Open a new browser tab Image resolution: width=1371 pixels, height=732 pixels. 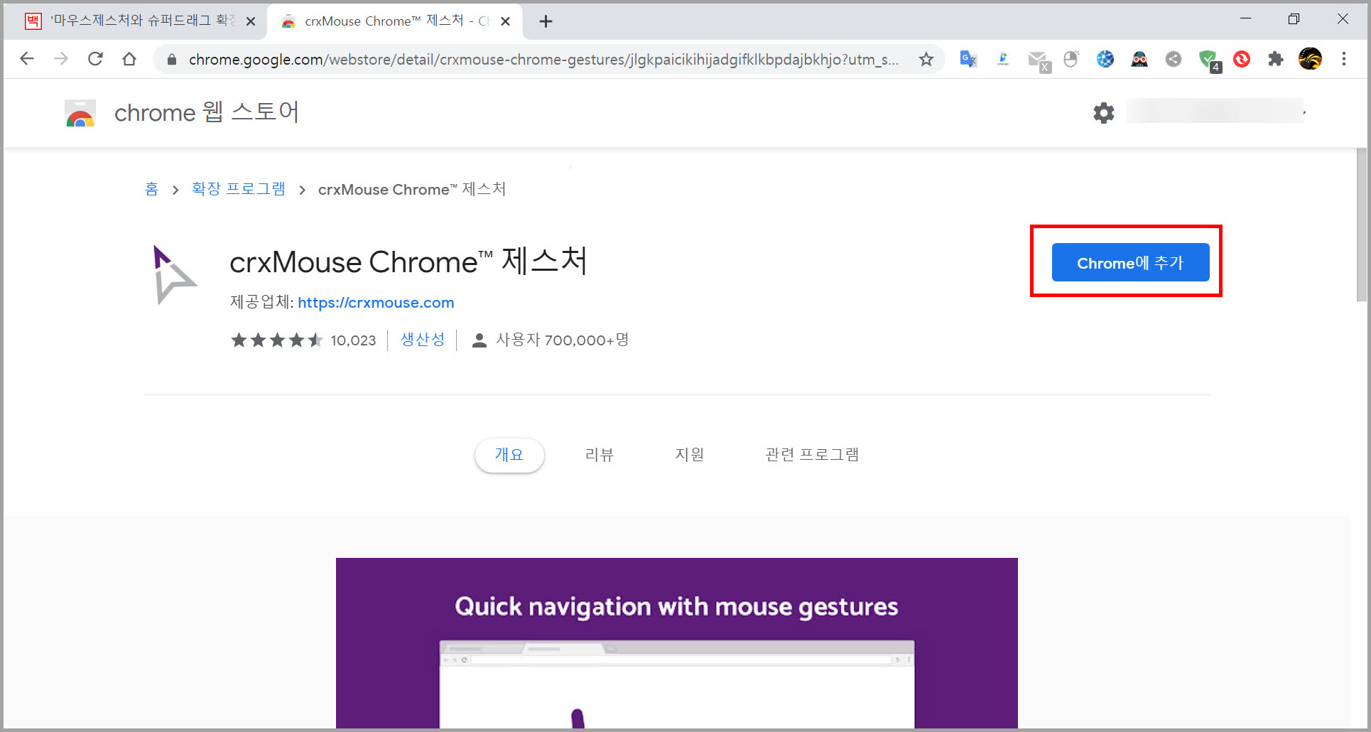[546, 21]
